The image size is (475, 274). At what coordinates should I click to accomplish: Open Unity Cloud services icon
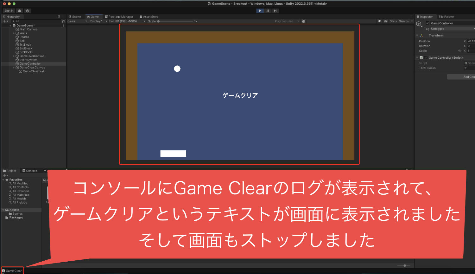click(20, 11)
